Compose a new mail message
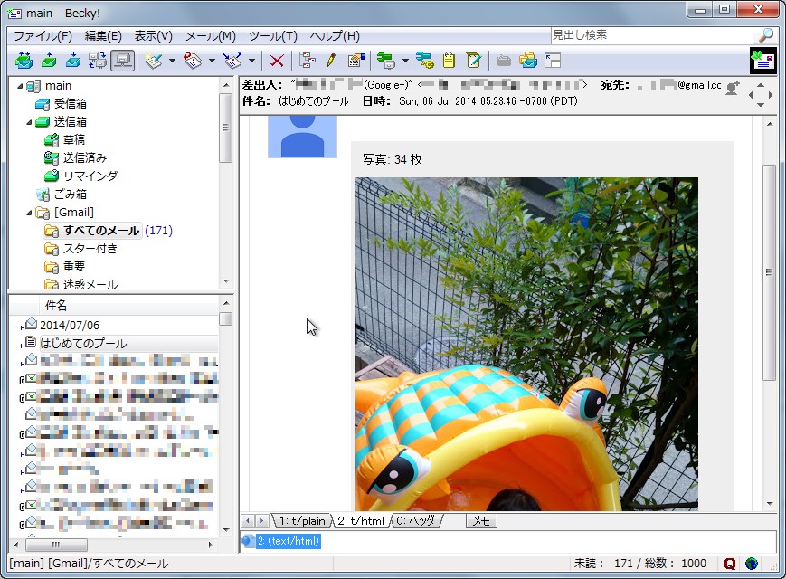This screenshot has height=579, width=786. pos(154,61)
